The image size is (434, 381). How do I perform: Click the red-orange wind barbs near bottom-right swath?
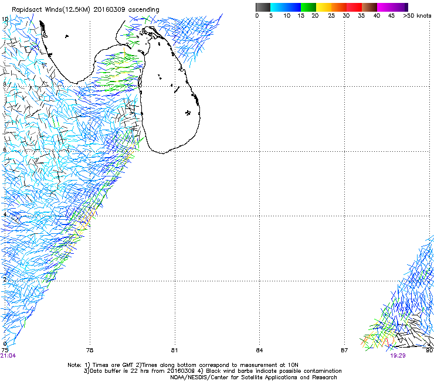[x=378, y=341]
